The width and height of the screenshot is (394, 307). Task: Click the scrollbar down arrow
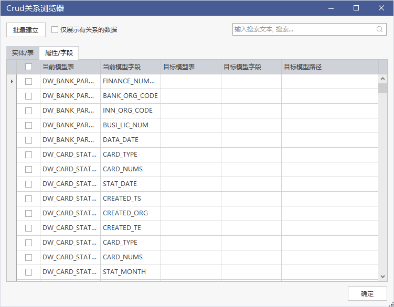pyautogui.click(x=382, y=277)
